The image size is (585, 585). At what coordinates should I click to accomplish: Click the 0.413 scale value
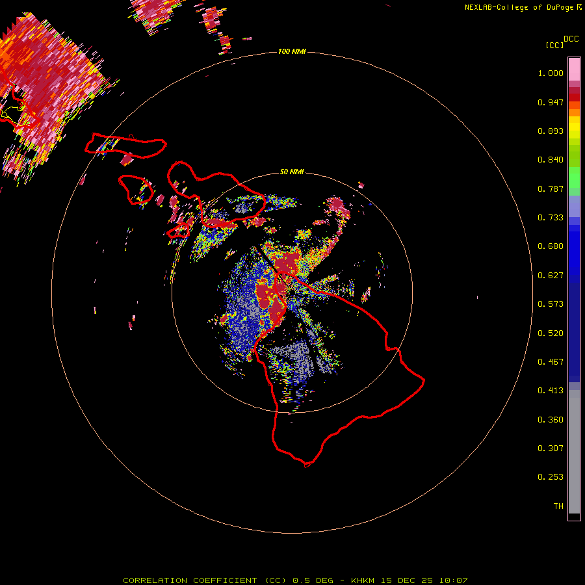[551, 391]
